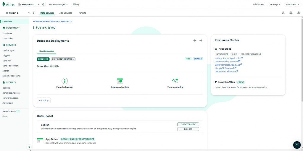This screenshot has width=303, height=151.
Task: Open Data Lake in the sidebar
Action: click(7, 39)
